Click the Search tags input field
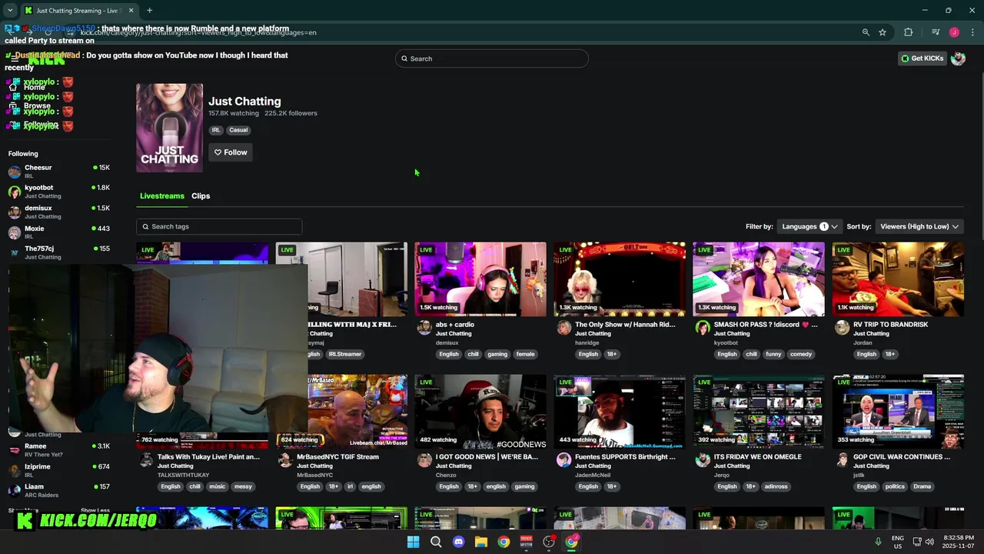Viewport: 984px width, 554px height. coord(219,226)
